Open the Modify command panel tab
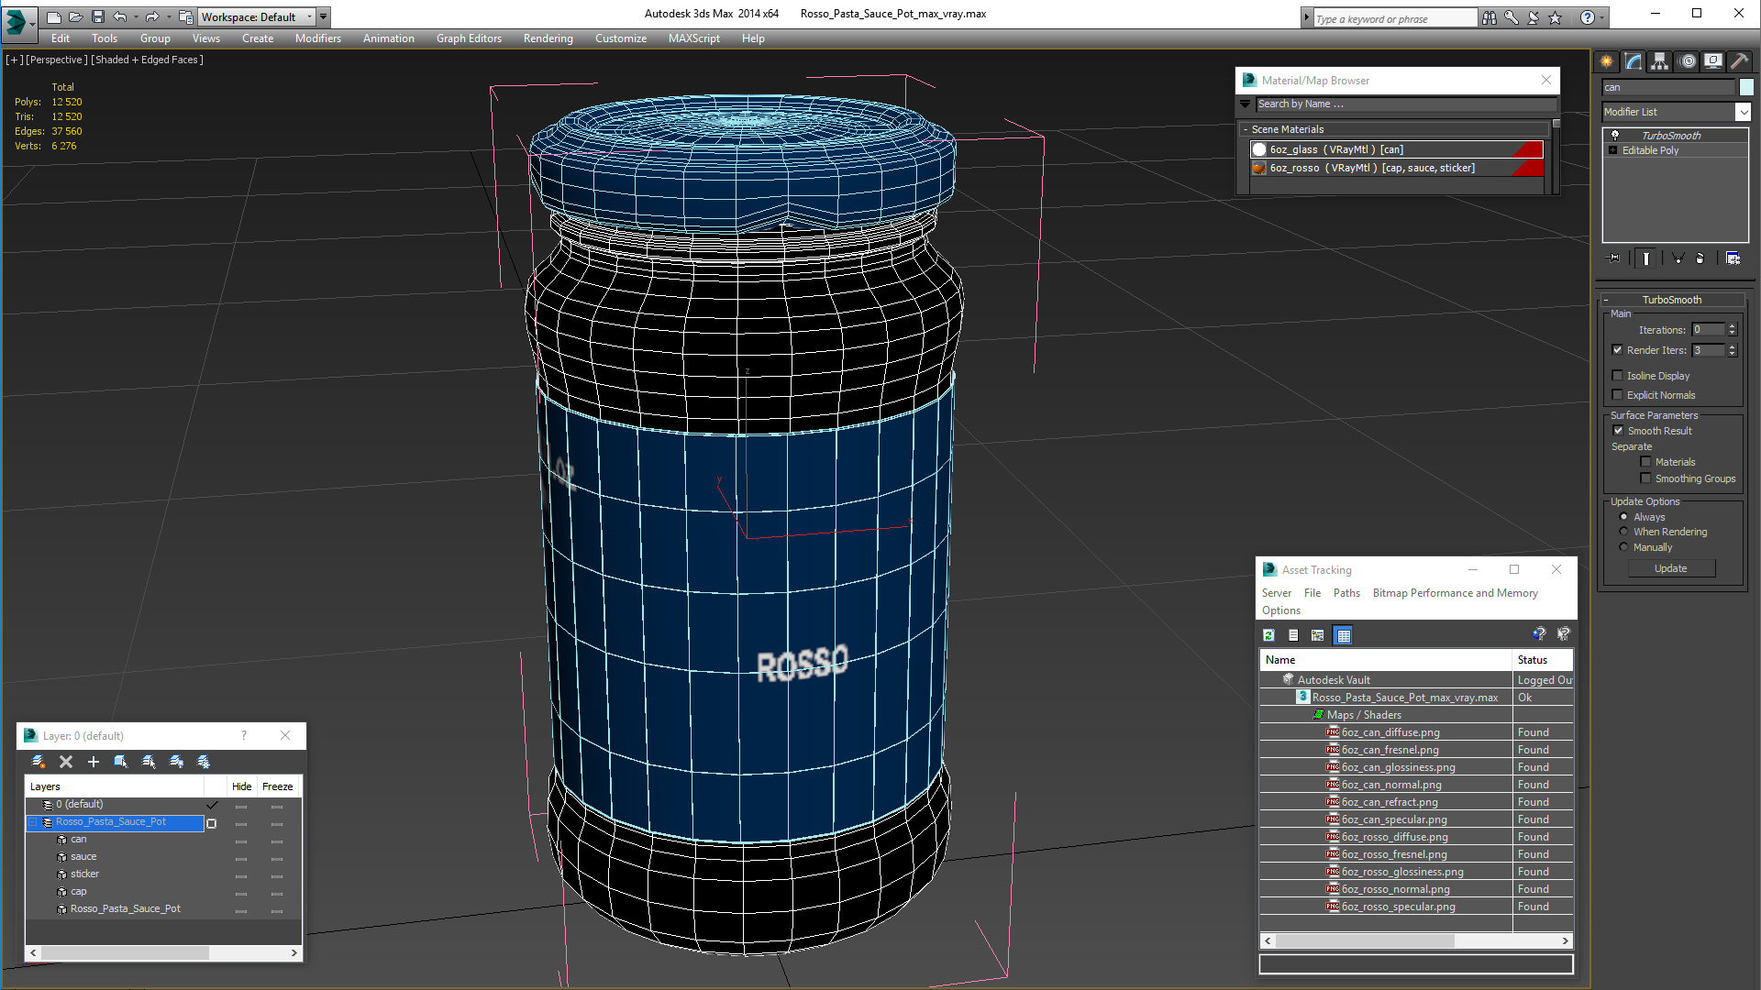 click(x=1634, y=61)
